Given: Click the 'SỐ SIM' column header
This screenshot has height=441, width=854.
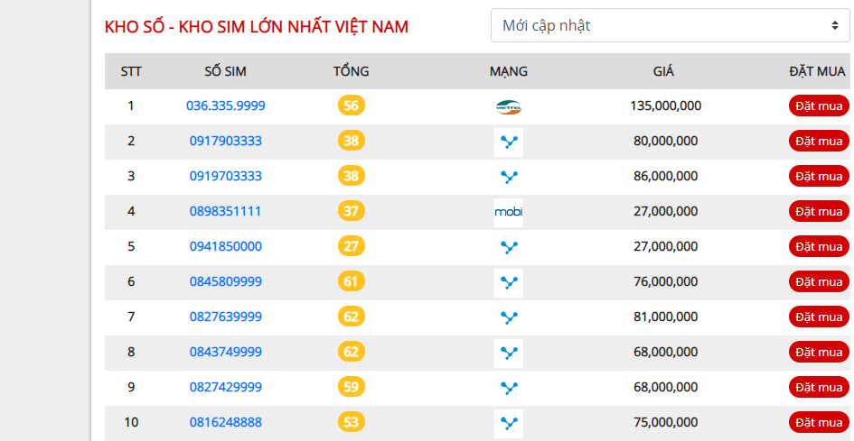Looking at the screenshot, I should tap(226, 72).
